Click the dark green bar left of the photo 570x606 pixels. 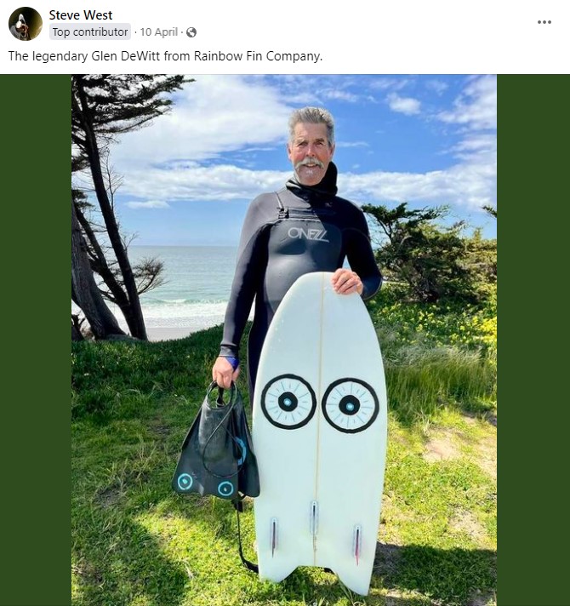[36, 340]
